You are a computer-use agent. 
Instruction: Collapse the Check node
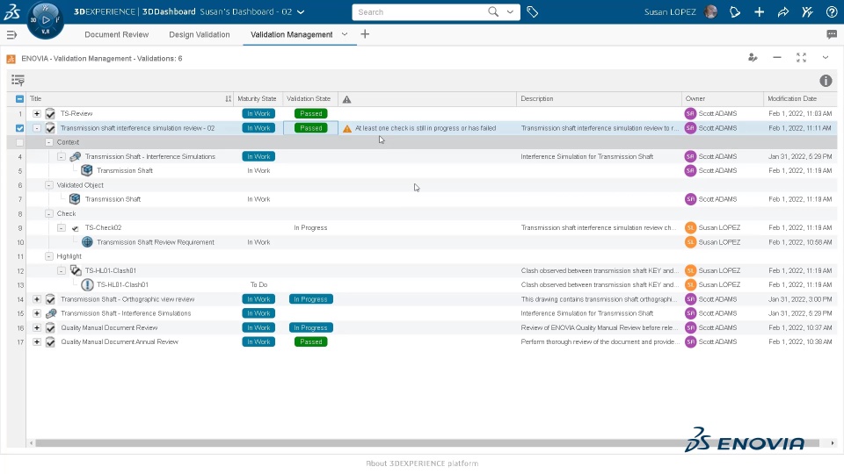[49, 214]
